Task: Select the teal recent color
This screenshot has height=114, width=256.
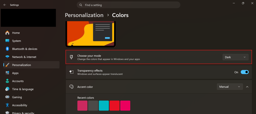Action: click(104, 105)
